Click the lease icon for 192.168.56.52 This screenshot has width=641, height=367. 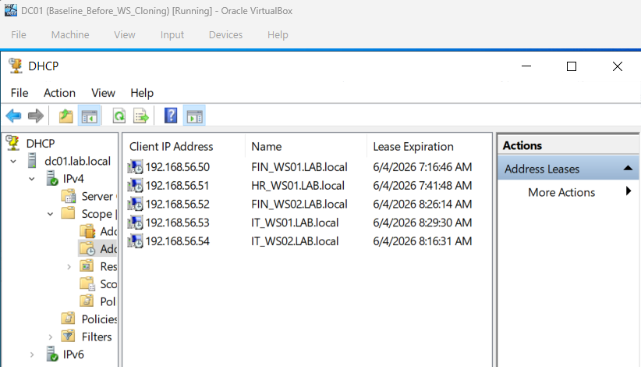click(x=136, y=204)
